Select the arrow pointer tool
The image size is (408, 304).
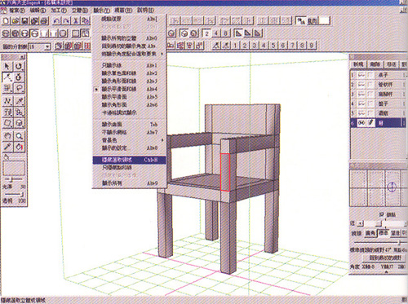point(7,66)
